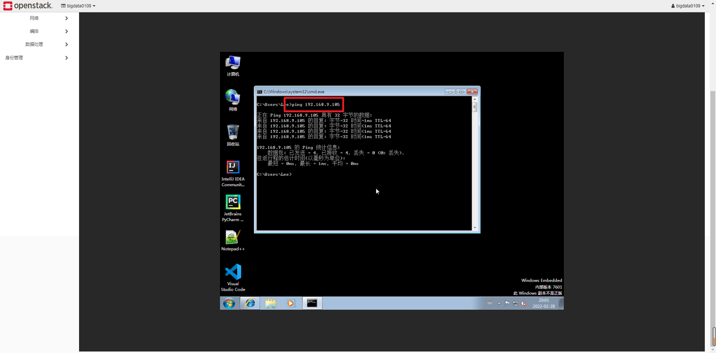Click the taskbar clock showing 20:01
Viewport: 716px width, 353px height.
point(544,303)
